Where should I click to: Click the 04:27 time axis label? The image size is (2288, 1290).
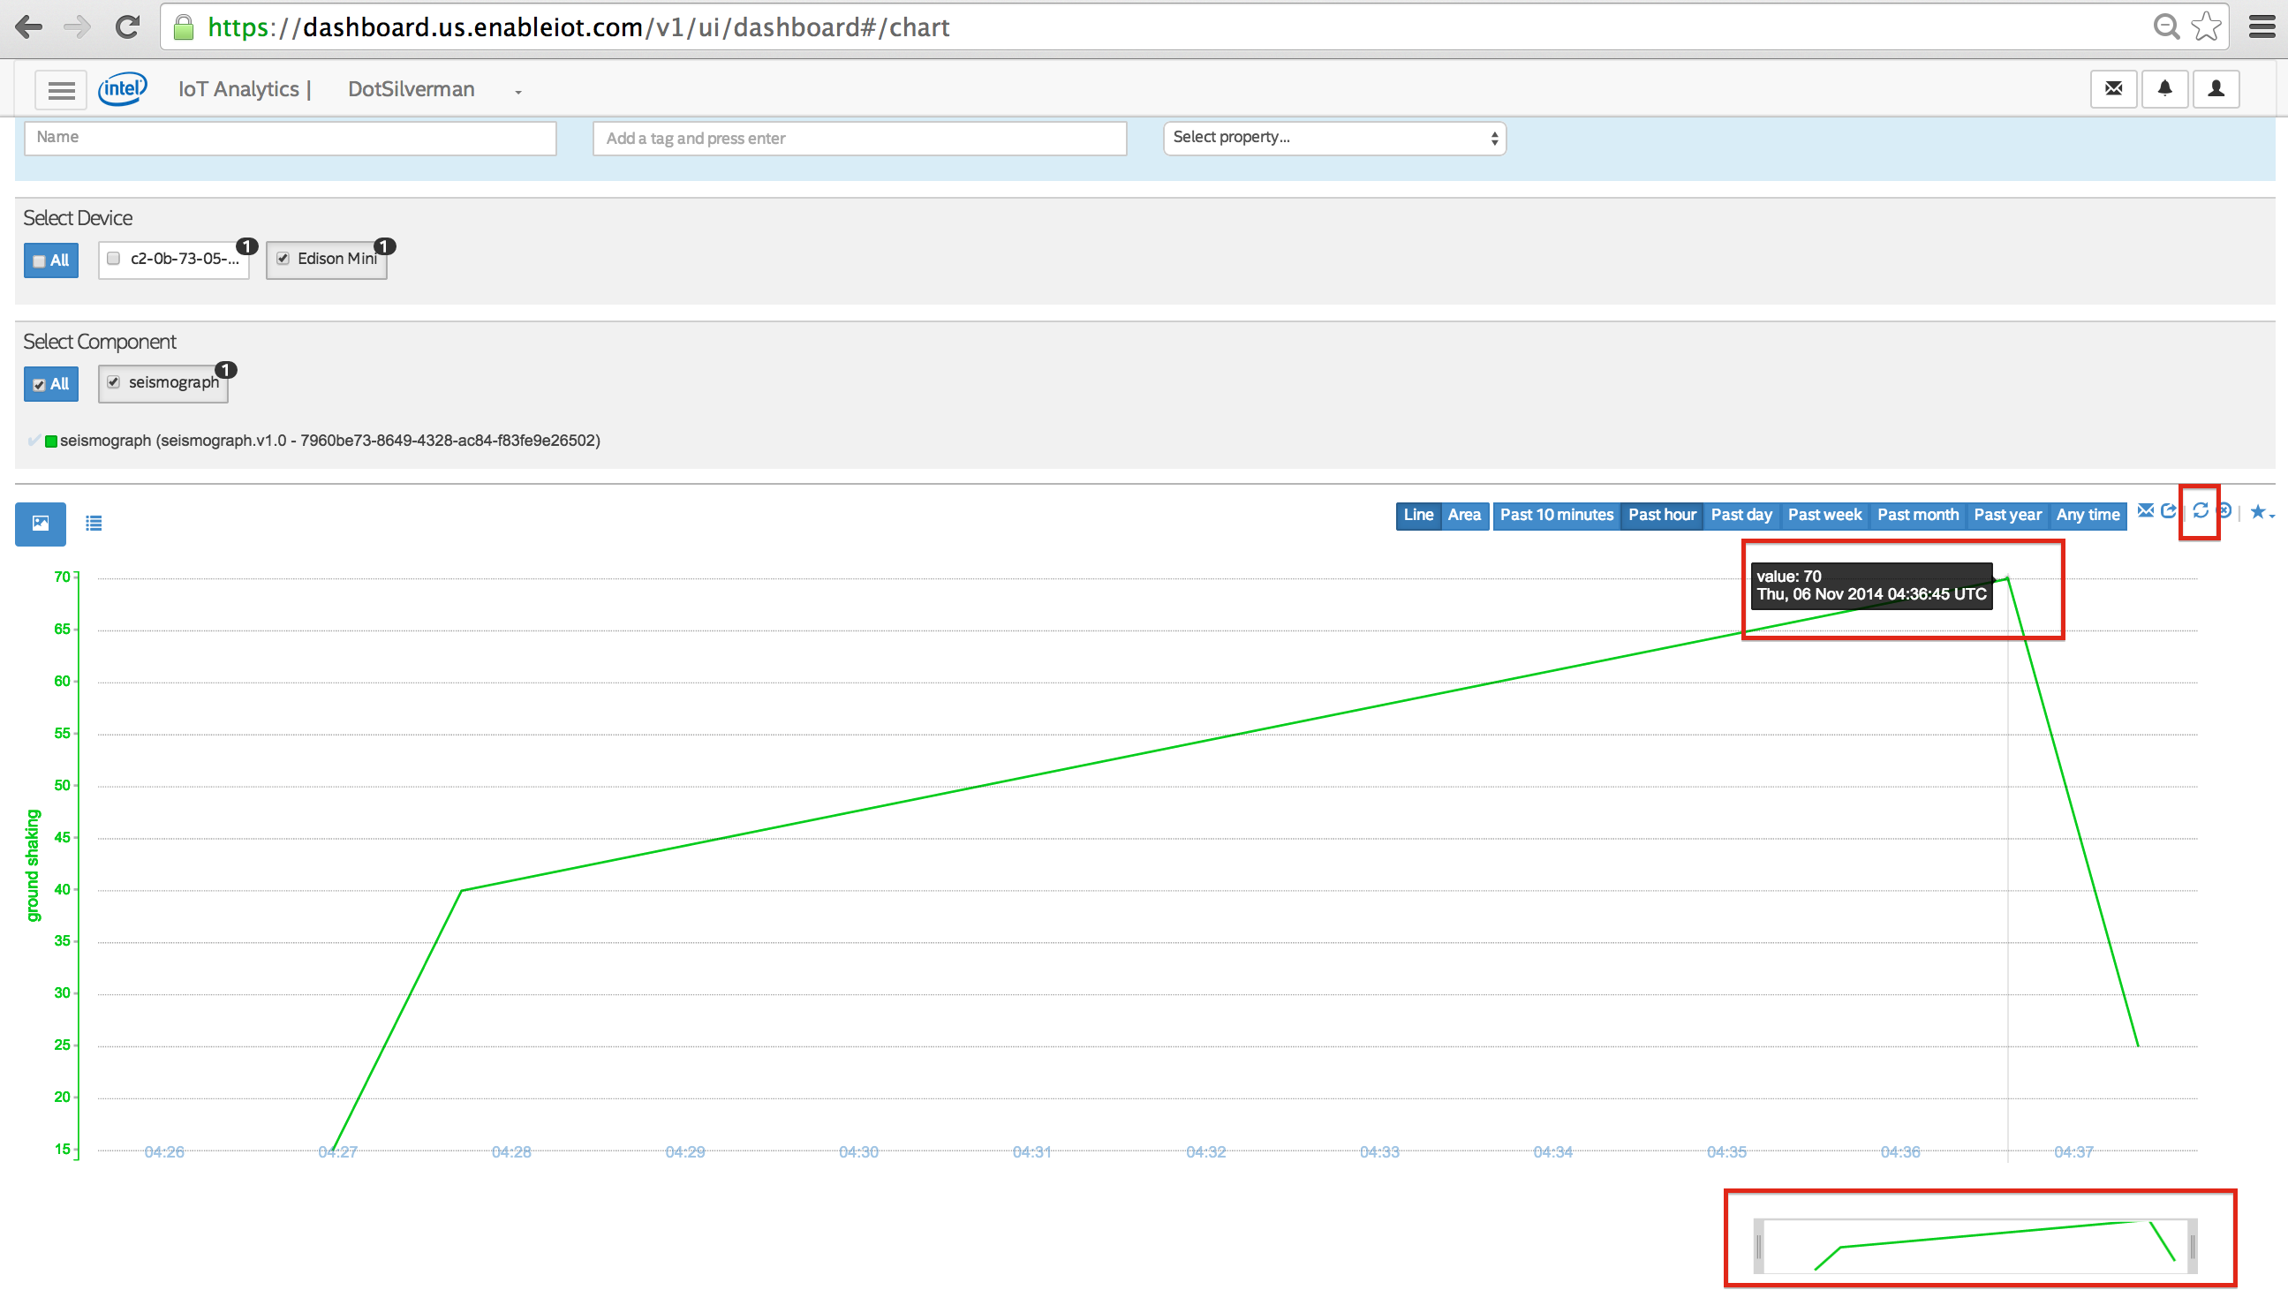pyautogui.click(x=337, y=1152)
